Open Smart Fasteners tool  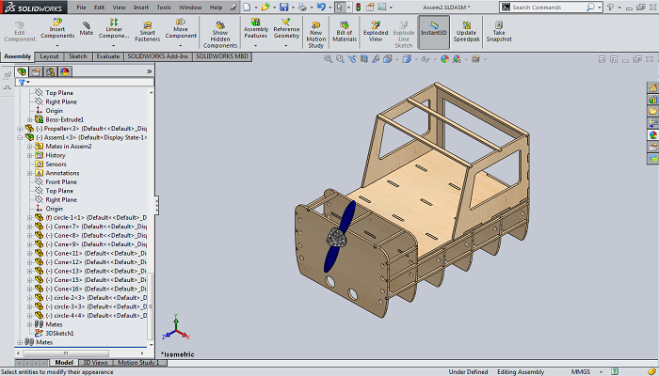(147, 31)
